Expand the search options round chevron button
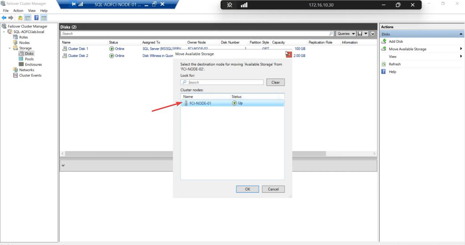This screenshot has width=465, height=245. pyautogui.click(x=373, y=34)
